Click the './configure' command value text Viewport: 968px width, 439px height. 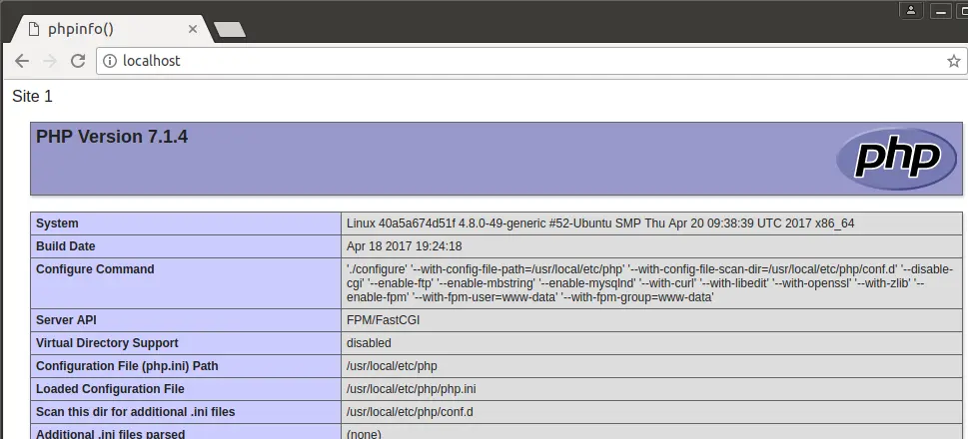[650, 283]
